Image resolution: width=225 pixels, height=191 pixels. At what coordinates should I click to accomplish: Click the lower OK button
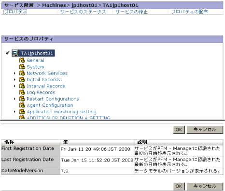[179, 186]
